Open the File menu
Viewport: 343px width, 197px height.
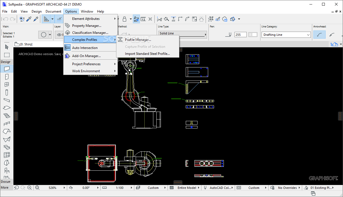coord(5,11)
